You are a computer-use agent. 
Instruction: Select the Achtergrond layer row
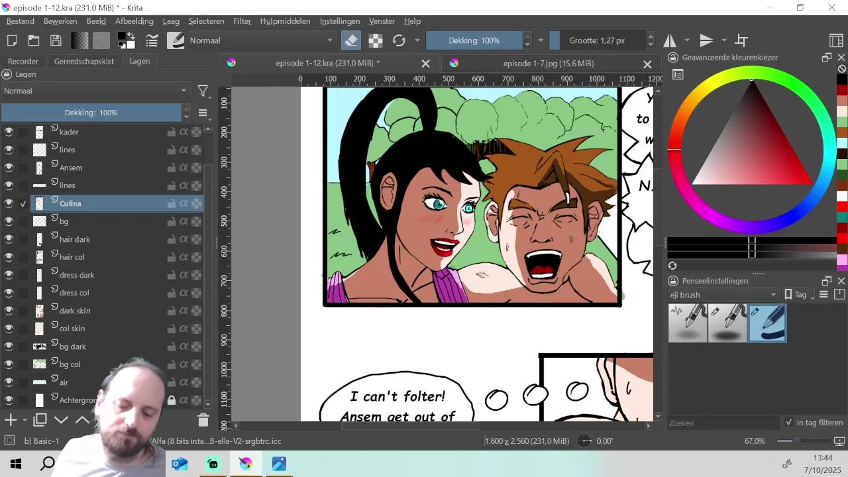click(102, 400)
